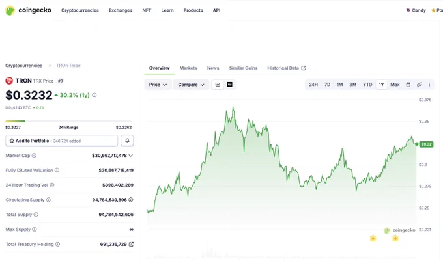Image resolution: width=443 pixels, height=261 pixels.
Task: Open Total Supply info icon
Action: click(36, 215)
